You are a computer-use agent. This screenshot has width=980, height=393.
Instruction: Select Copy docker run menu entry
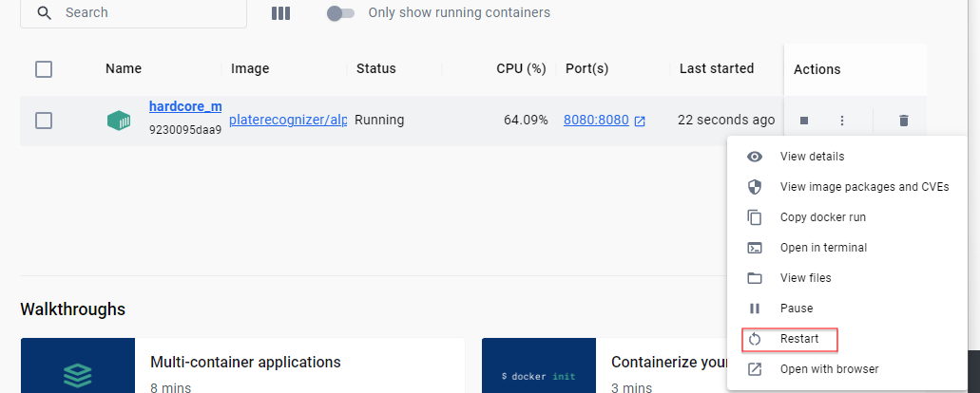pyautogui.click(x=822, y=217)
